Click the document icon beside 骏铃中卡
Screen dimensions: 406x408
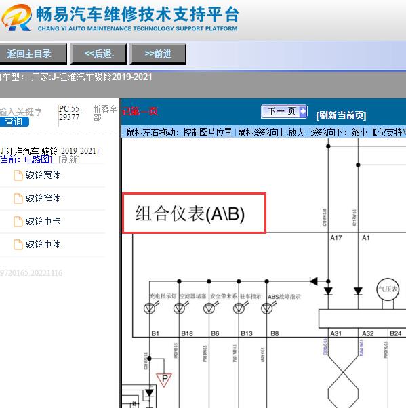(x=18, y=222)
